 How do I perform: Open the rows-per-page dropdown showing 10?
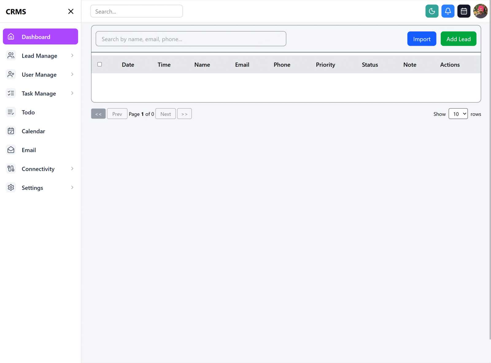(458, 114)
